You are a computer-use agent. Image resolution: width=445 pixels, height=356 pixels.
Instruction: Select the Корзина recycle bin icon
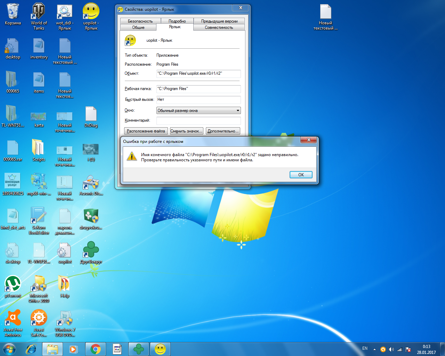click(x=13, y=13)
